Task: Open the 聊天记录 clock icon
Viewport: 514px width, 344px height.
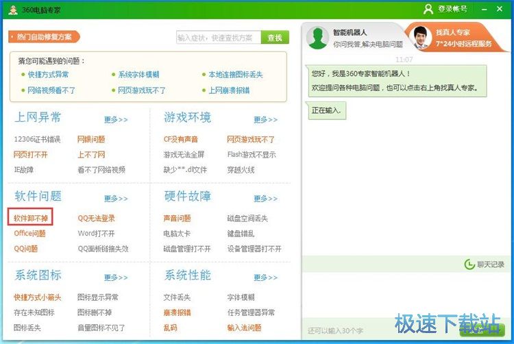Action: click(x=469, y=265)
